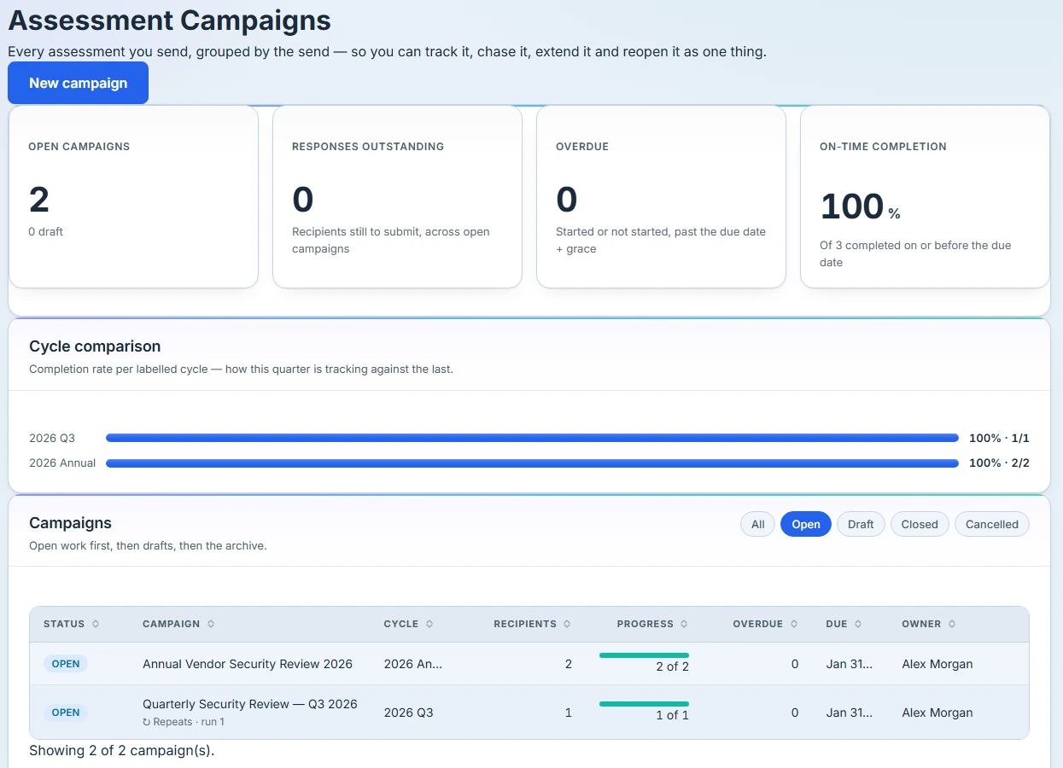
Task: Click the 1 of 1 progress bar
Action: point(644,704)
